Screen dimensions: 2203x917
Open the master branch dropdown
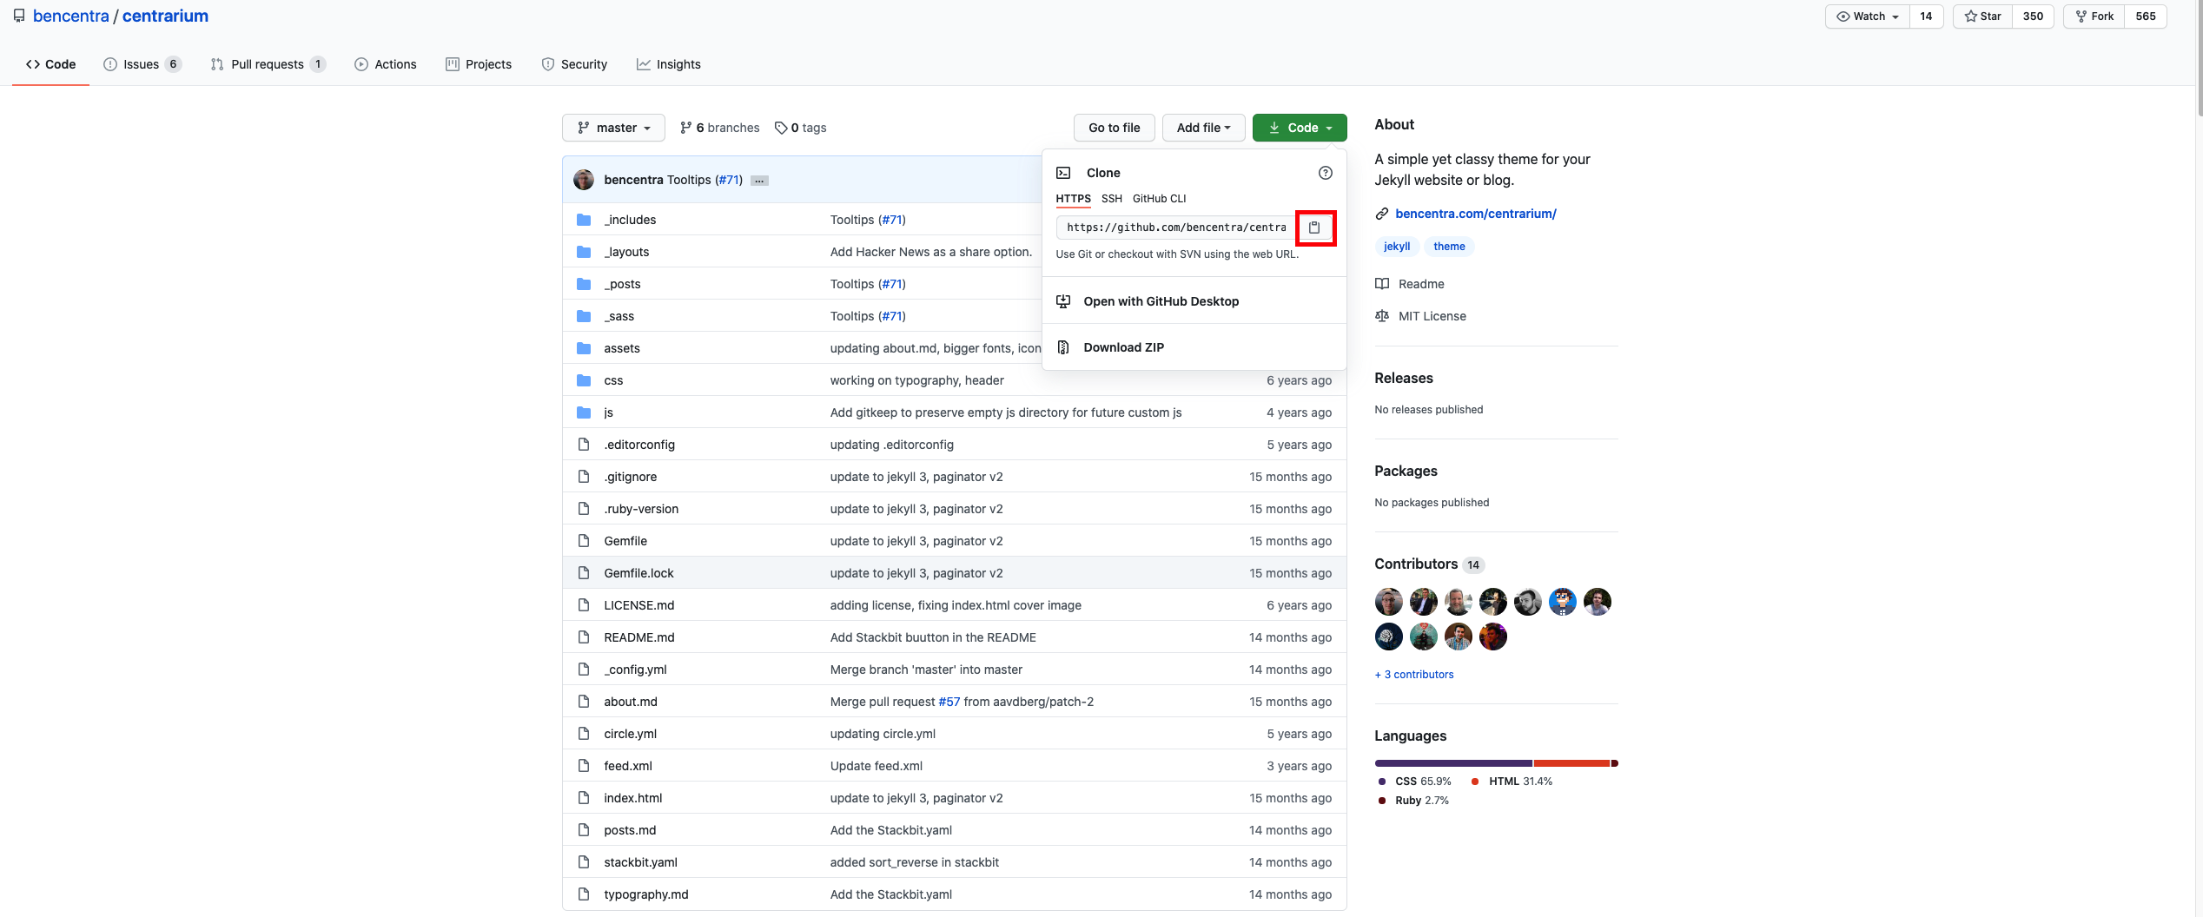[613, 128]
